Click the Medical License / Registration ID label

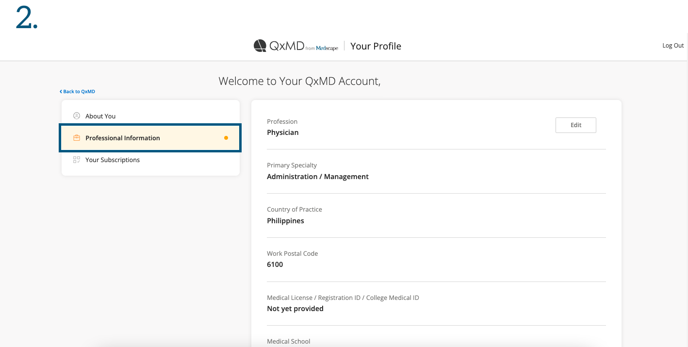[343, 298]
